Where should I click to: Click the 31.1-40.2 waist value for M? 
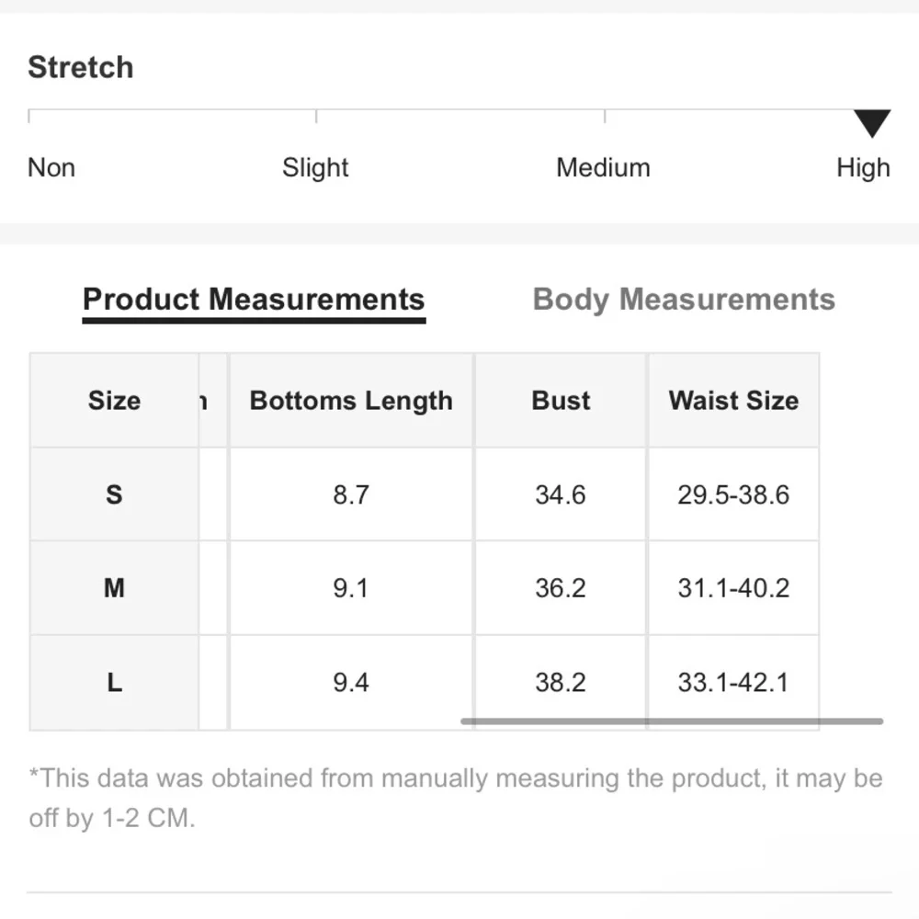pyautogui.click(x=733, y=588)
